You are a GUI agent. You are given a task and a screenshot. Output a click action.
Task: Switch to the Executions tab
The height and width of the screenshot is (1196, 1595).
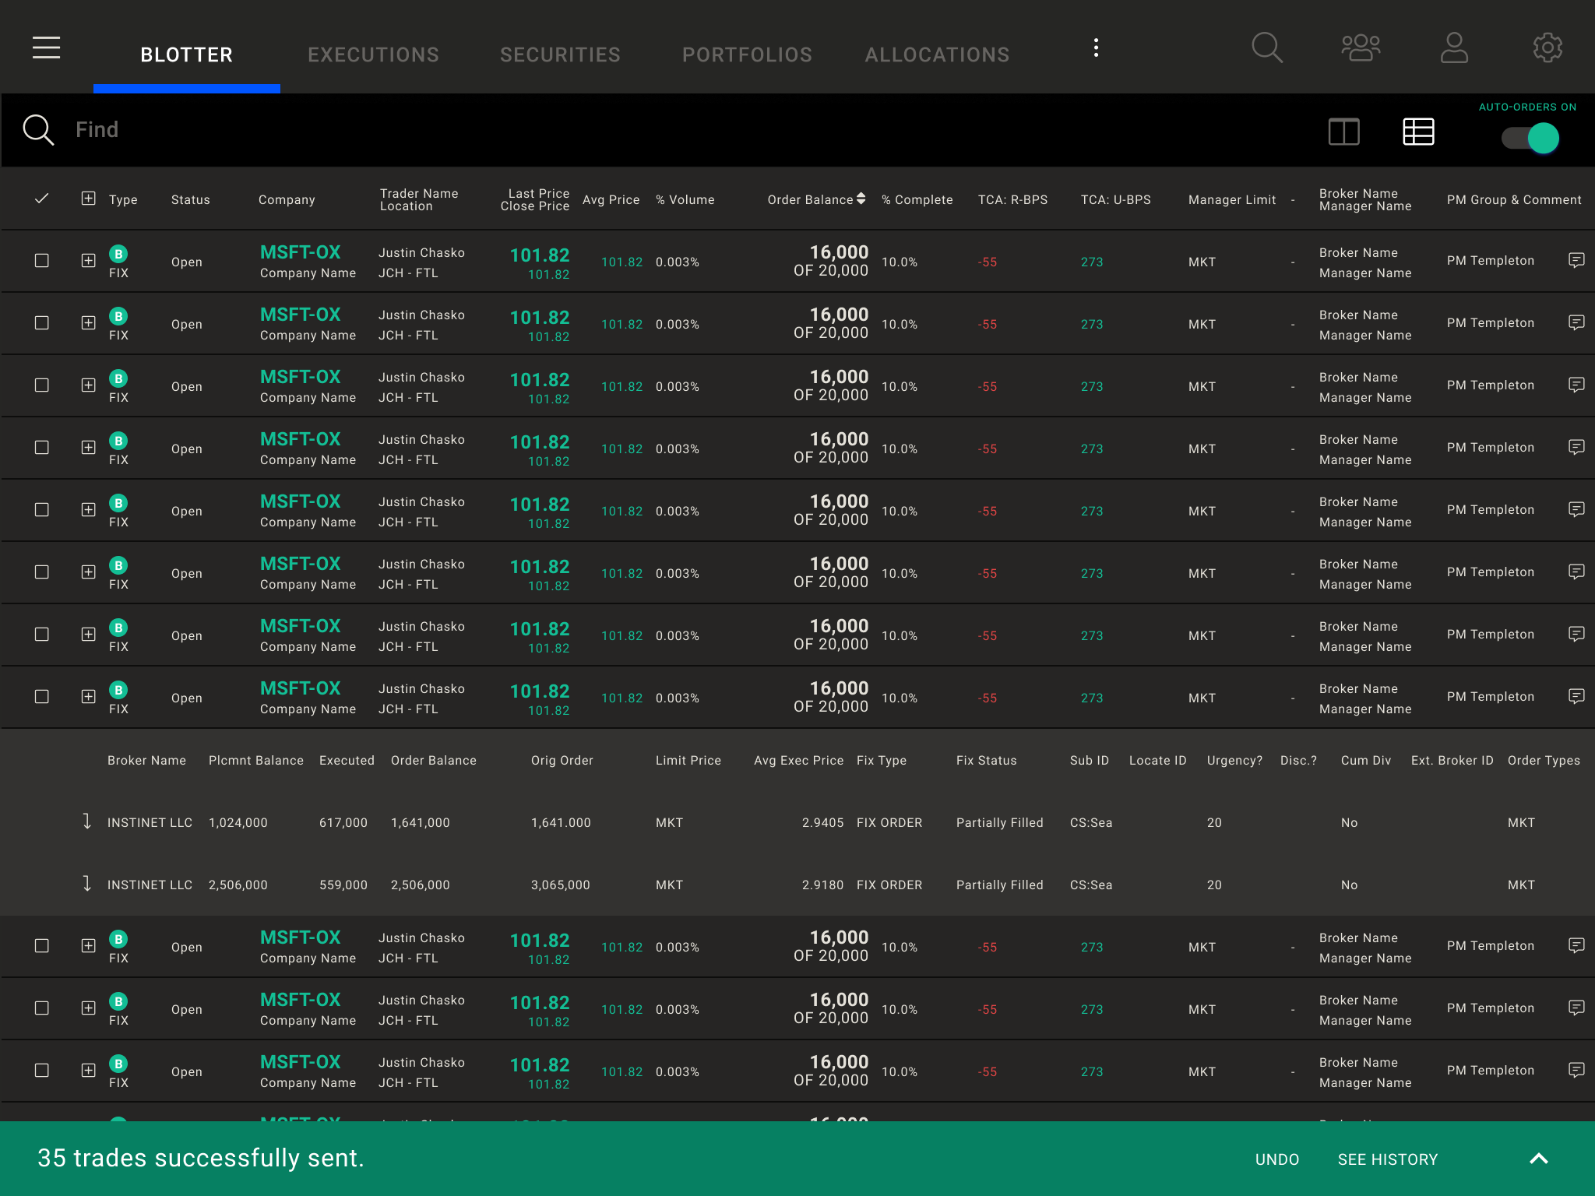(373, 55)
